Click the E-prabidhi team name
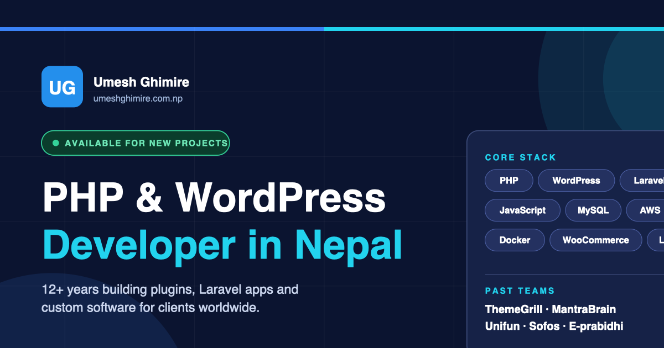664x348 pixels. (x=596, y=326)
